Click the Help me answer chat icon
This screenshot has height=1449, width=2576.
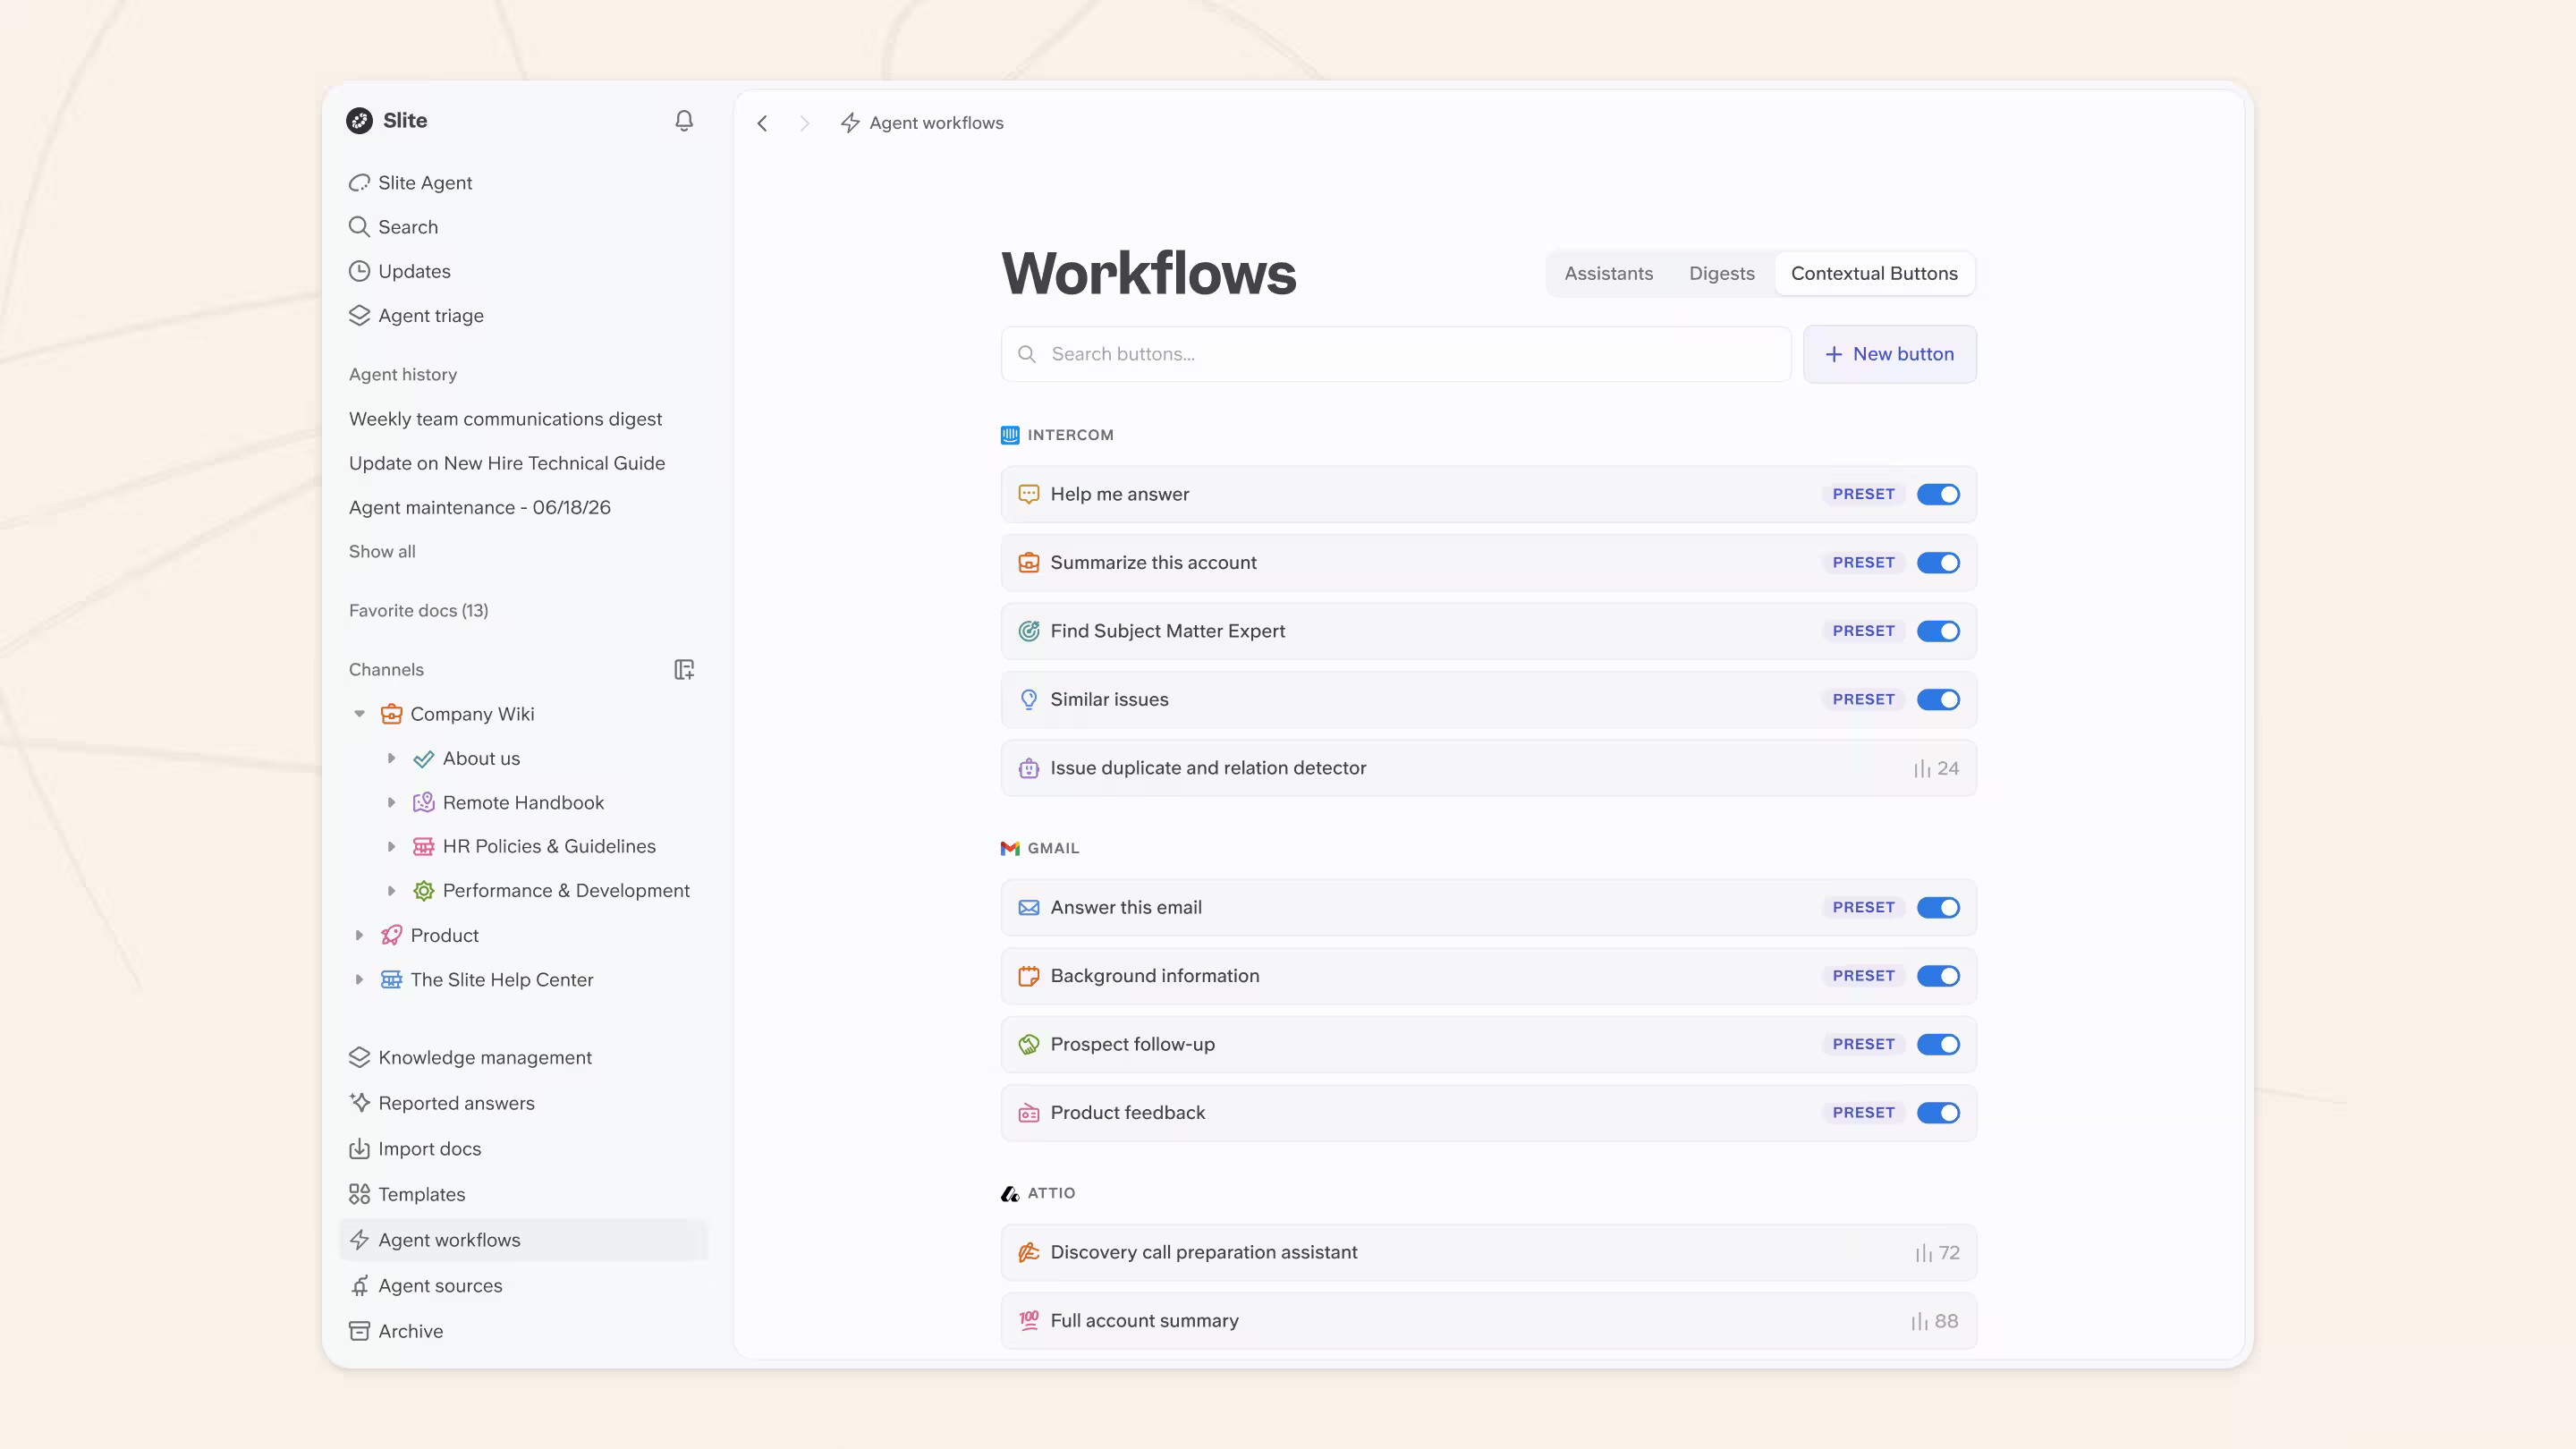[1029, 494]
